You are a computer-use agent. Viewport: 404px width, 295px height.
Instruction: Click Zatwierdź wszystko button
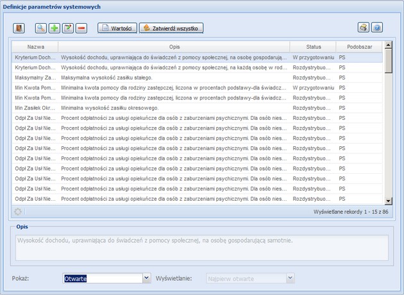click(x=171, y=28)
